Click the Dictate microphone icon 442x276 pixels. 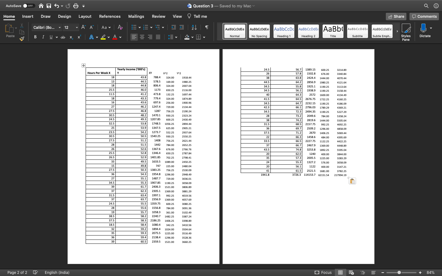click(x=423, y=28)
